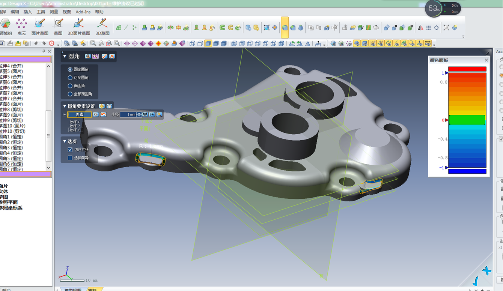Open the 编辑 menu
This screenshot has height=291, width=503.
(15, 12)
